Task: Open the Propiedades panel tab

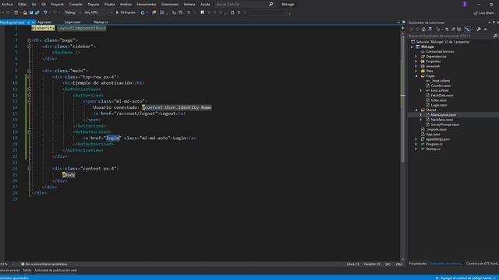Action: click(x=418, y=264)
